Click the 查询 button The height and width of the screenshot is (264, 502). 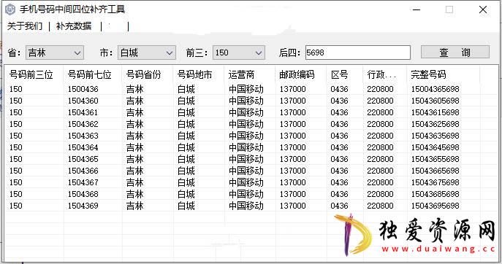(455, 52)
